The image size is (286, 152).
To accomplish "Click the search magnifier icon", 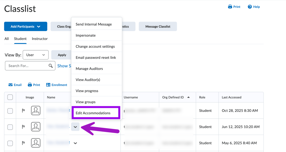I will tap(51, 66).
